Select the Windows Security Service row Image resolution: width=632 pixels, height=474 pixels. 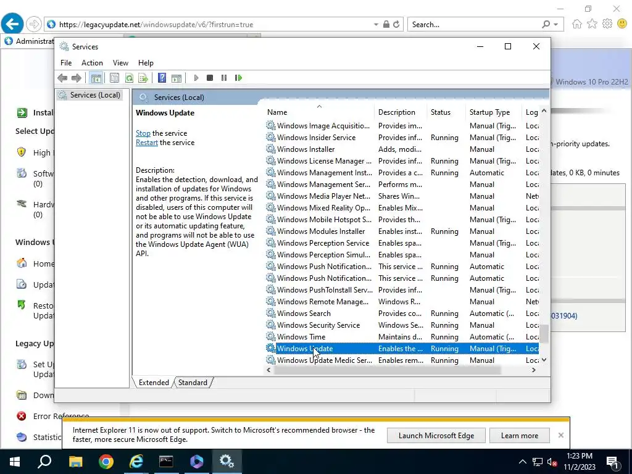pos(402,325)
